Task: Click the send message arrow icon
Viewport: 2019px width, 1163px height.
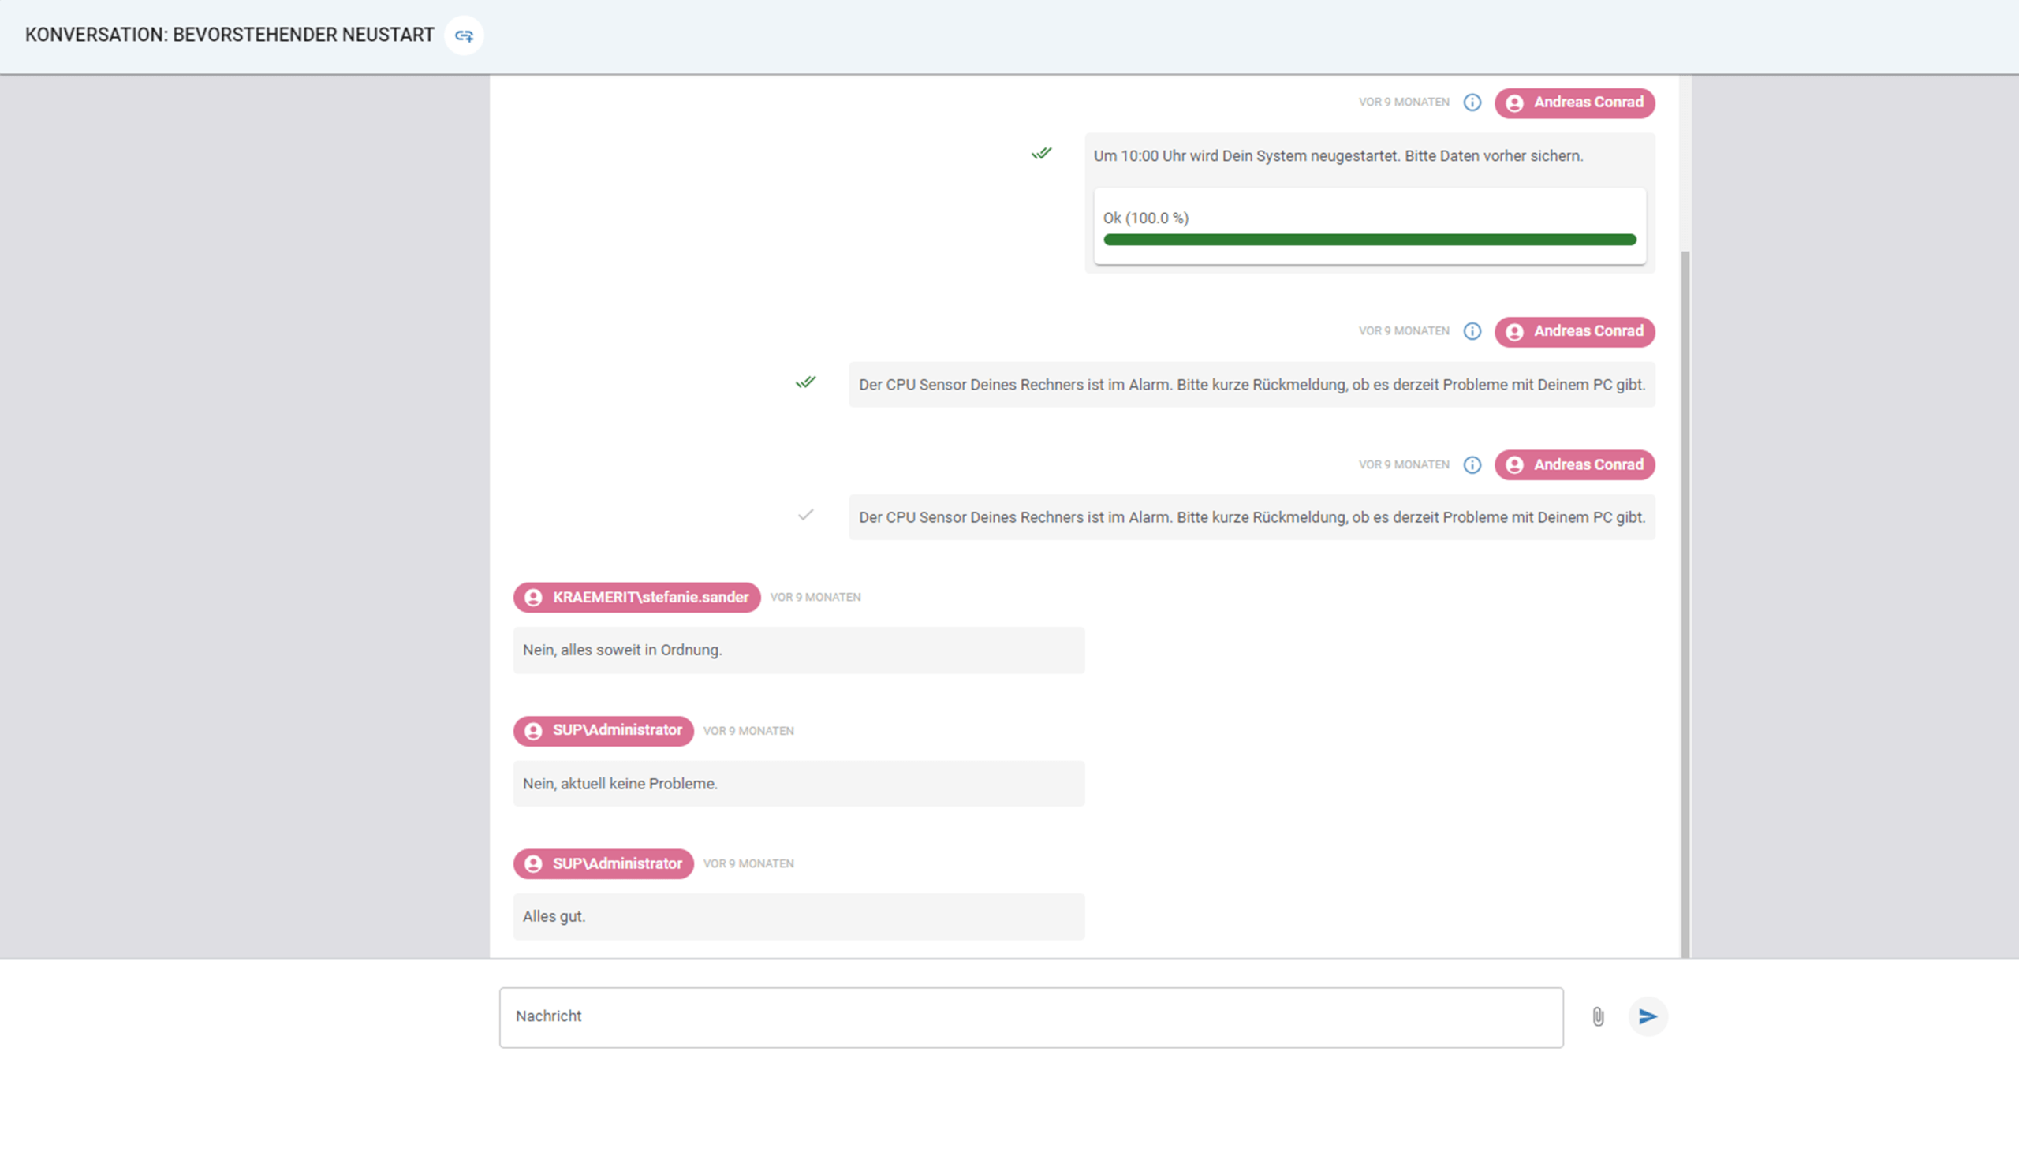Action: (x=1648, y=1016)
